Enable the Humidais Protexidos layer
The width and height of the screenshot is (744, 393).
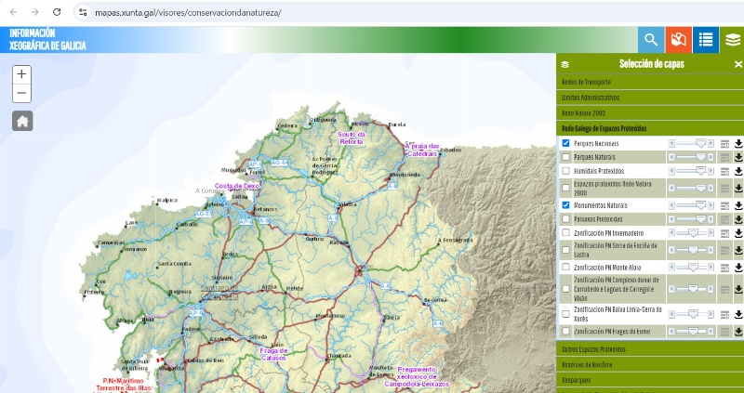tap(565, 171)
